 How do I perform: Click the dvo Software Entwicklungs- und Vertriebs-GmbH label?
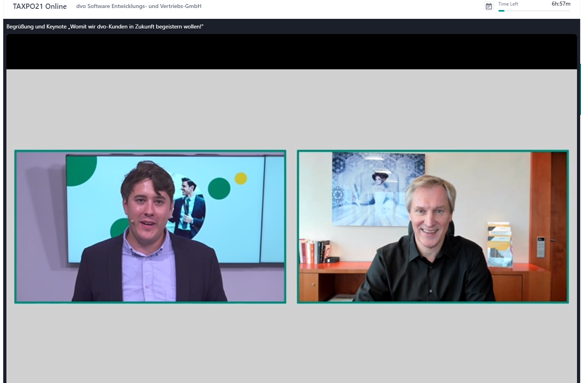point(139,6)
